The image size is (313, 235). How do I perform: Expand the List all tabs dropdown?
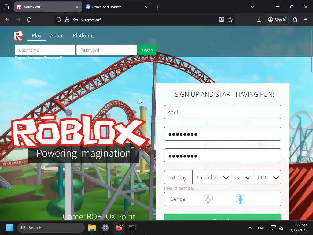(x=252, y=7)
